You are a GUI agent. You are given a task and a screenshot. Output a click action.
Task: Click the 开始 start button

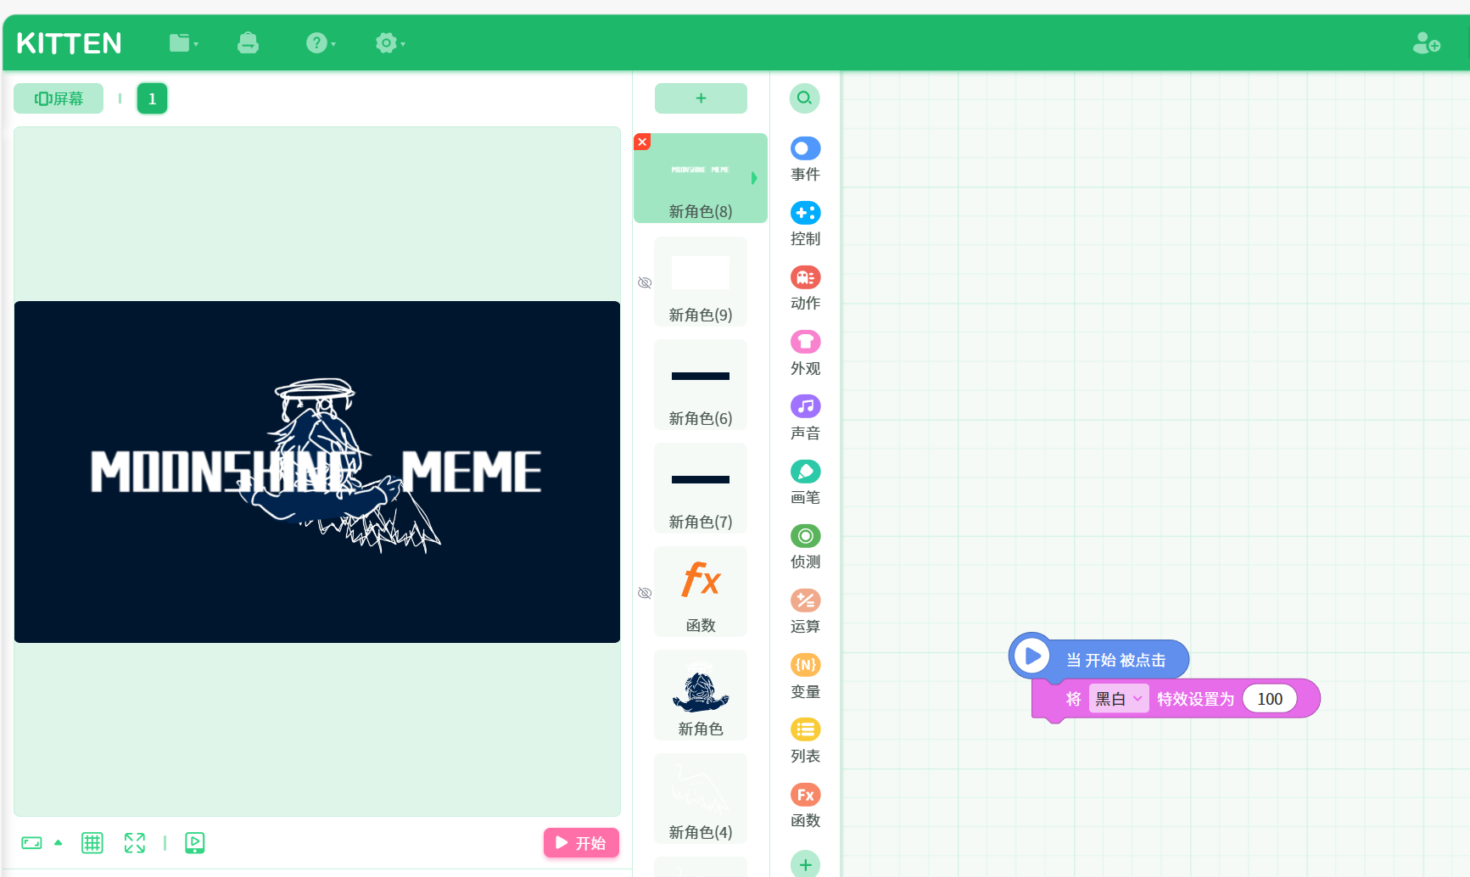(581, 843)
